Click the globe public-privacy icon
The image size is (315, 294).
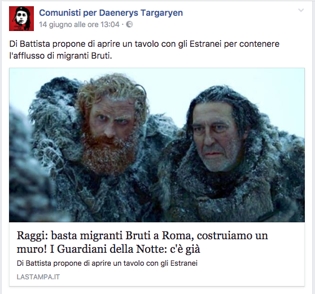click(x=129, y=24)
